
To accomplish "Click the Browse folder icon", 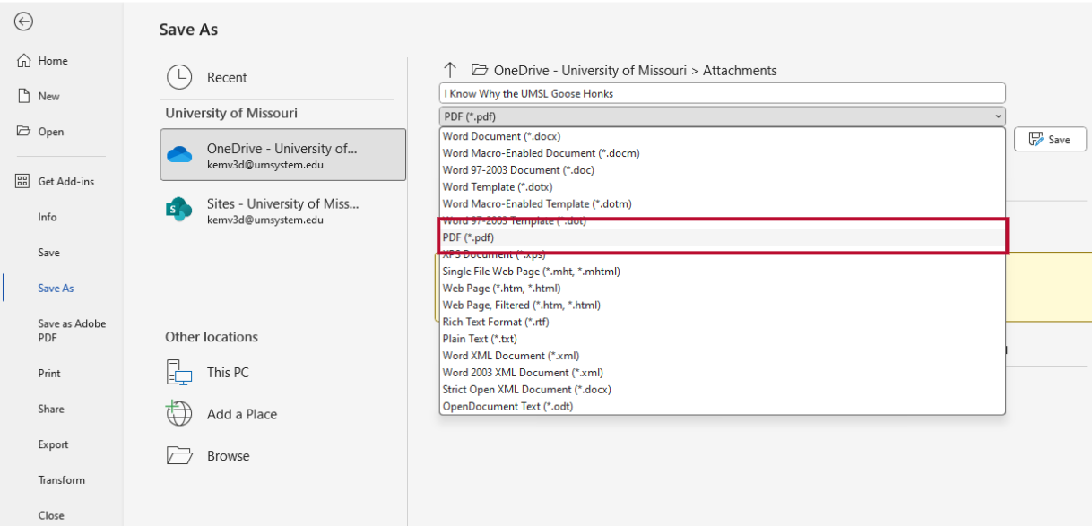I will point(179,455).
